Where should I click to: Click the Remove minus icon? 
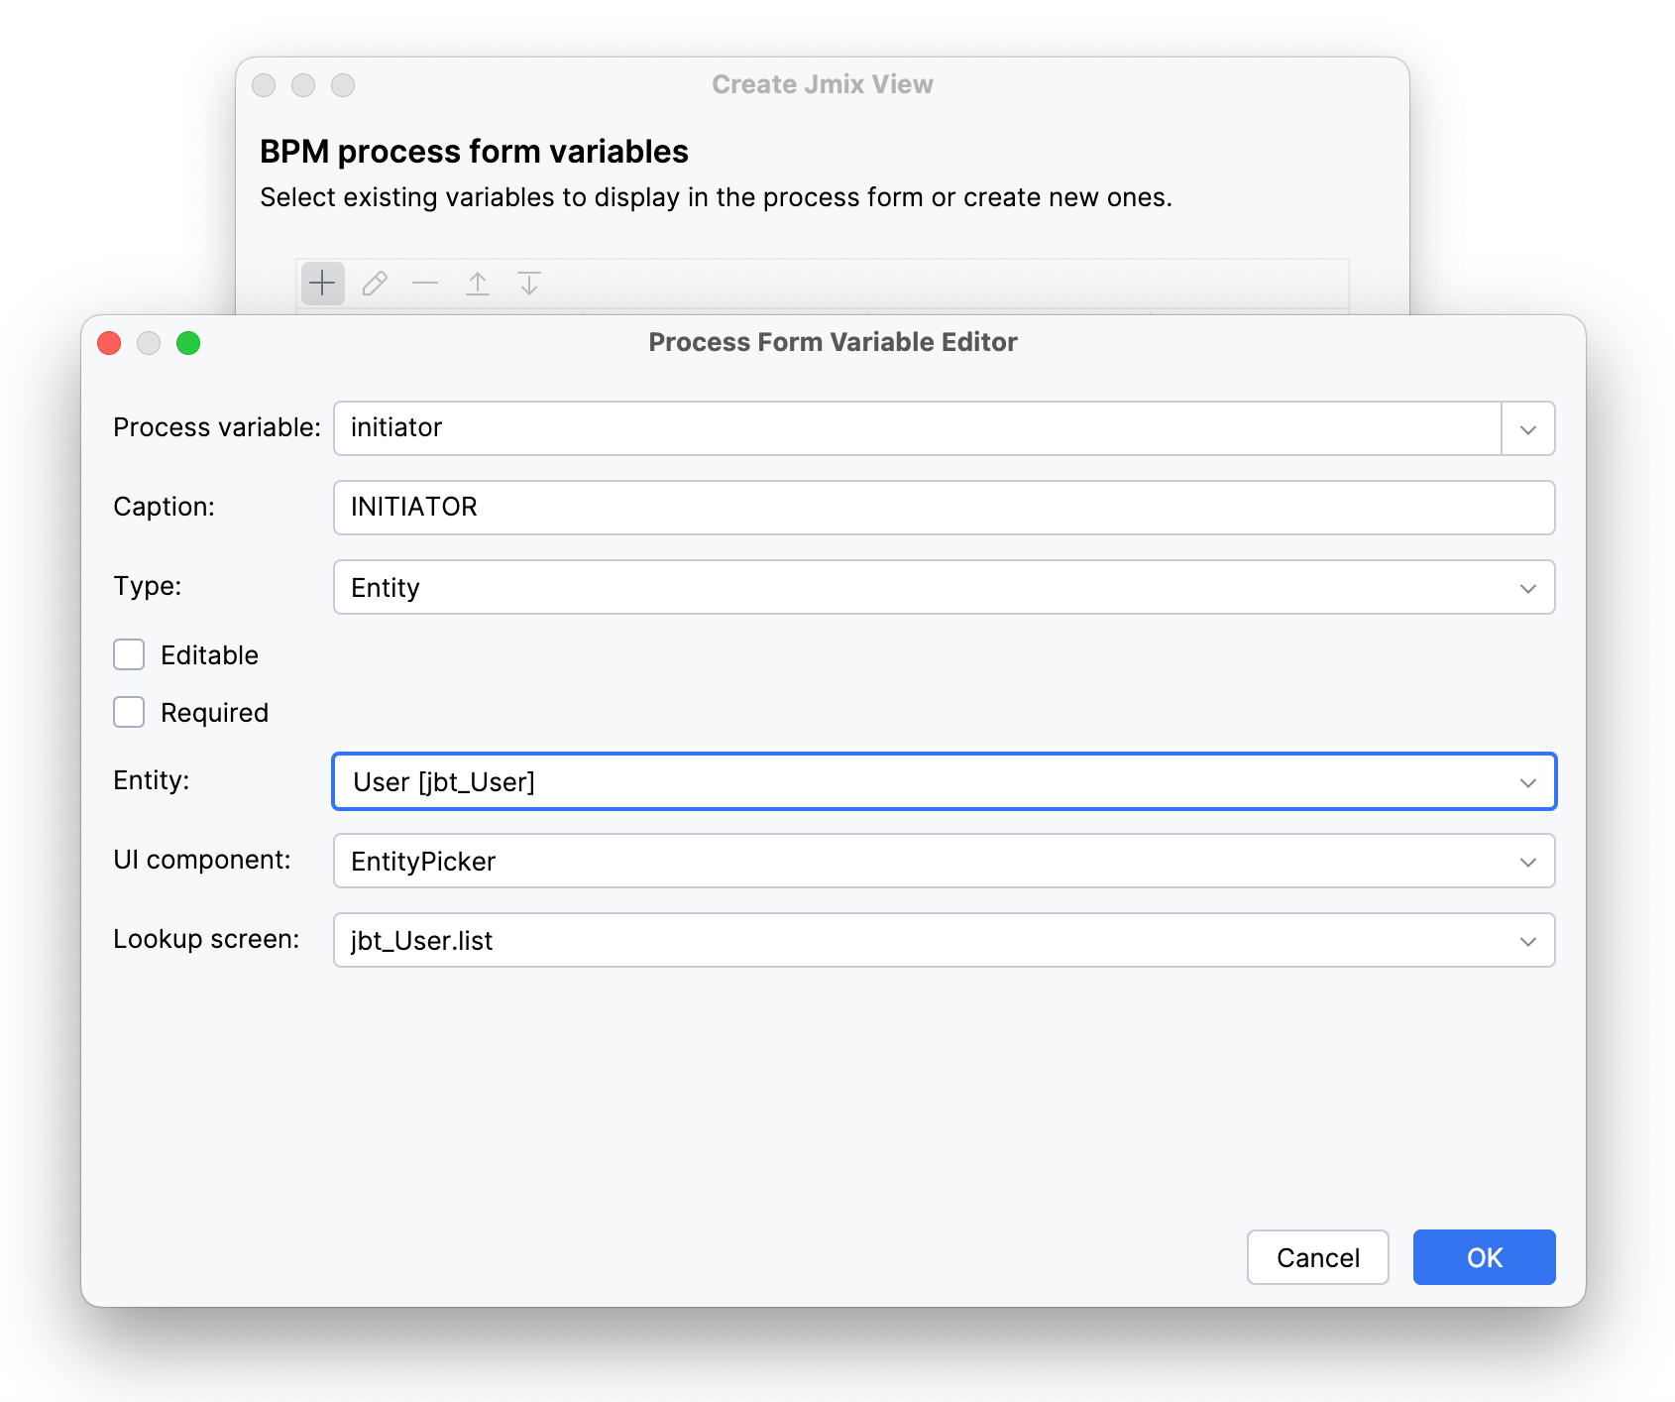coord(425,285)
